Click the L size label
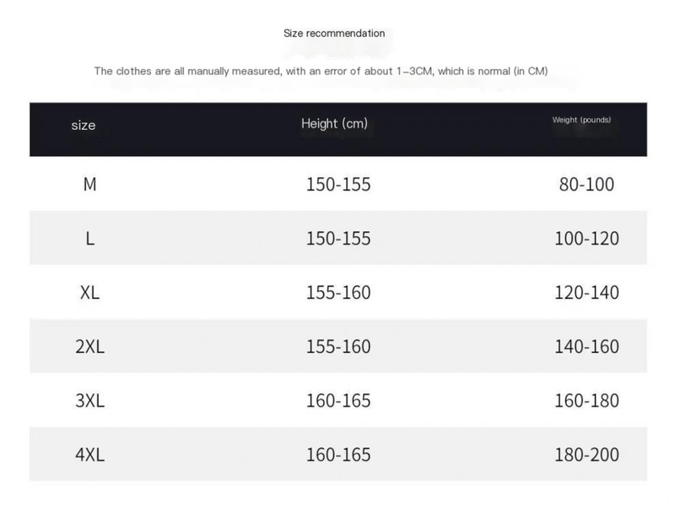Screen dimensions: 675x509 tap(89, 239)
